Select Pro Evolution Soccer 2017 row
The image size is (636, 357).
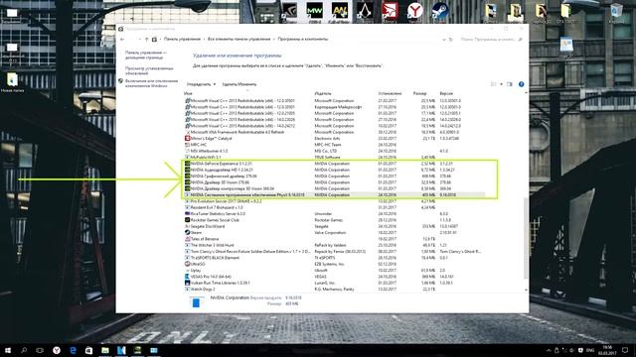click(335, 201)
